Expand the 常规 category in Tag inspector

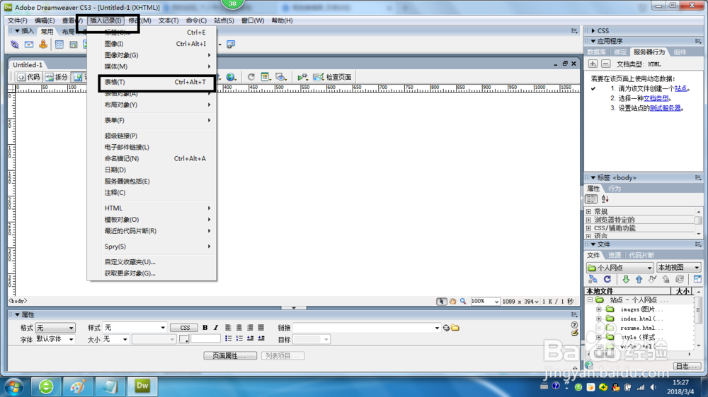(x=588, y=211)
